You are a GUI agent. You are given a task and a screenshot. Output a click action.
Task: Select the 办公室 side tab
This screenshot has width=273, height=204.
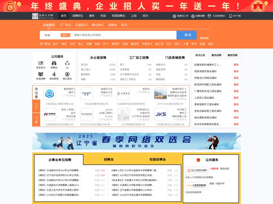pos(36,93)
